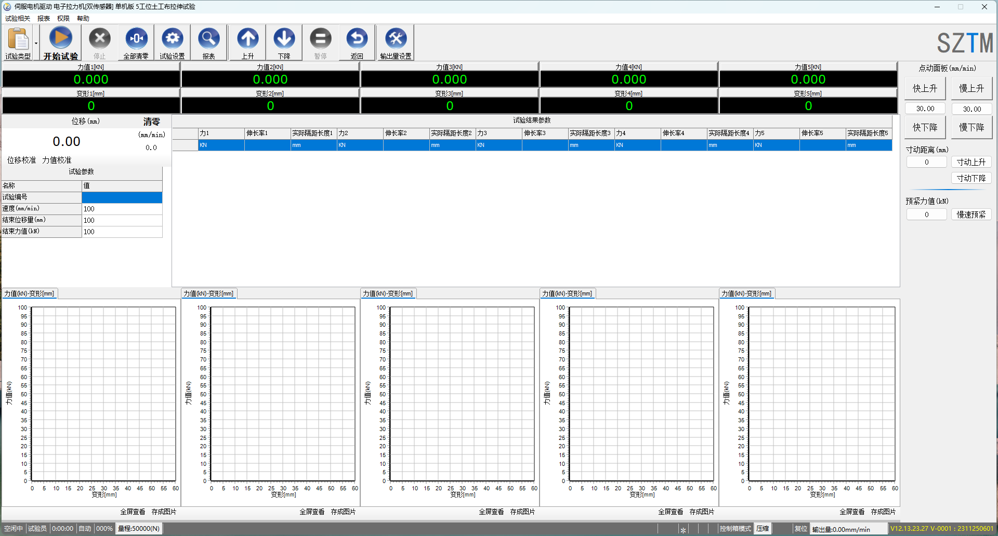
Task: Select first chart's 力值(kN)-变形[mm] tab
Action: pyautogui.click(x=29, y=293)
